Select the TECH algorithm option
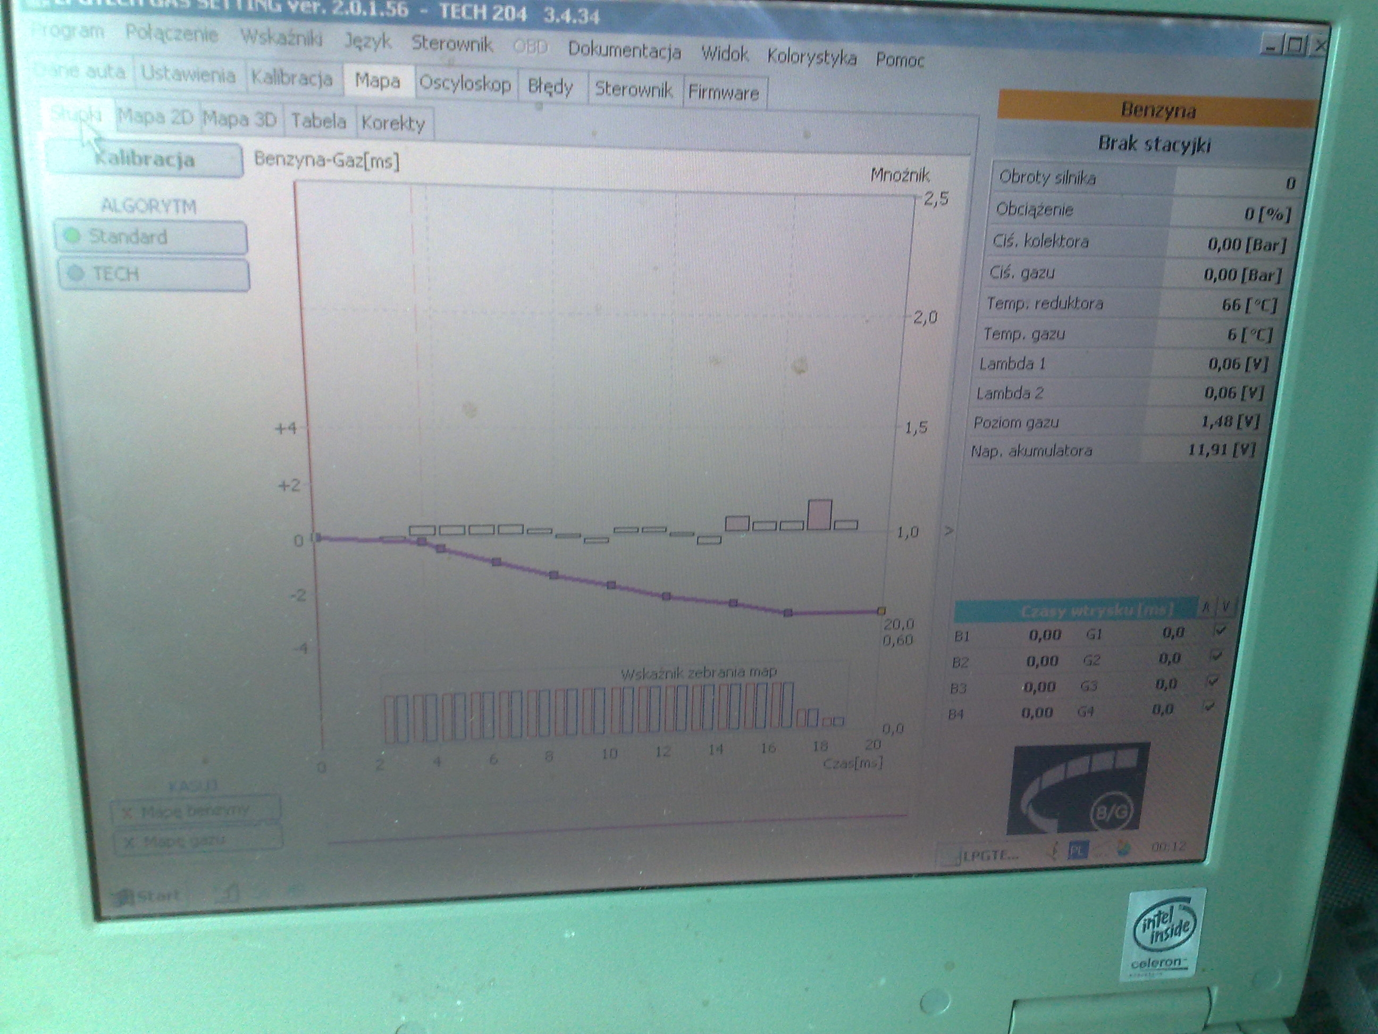The image size is (1378, 1034). tap(153, 274)
